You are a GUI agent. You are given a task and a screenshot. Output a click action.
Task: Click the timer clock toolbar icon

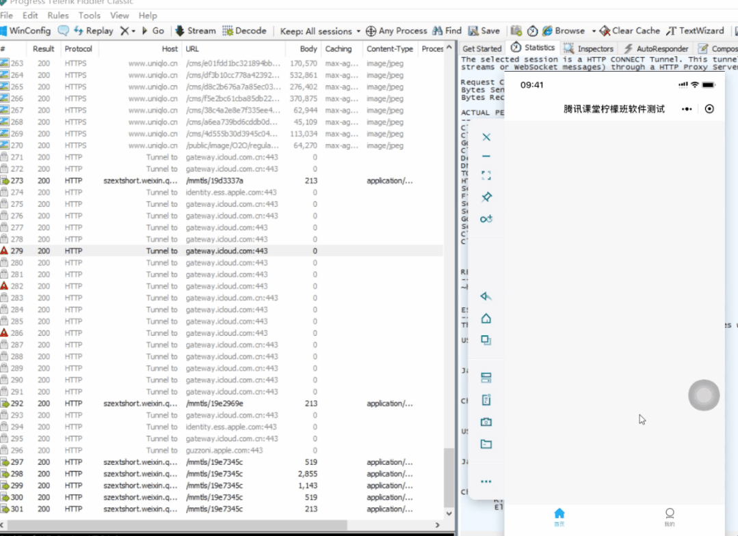point(532,31)
